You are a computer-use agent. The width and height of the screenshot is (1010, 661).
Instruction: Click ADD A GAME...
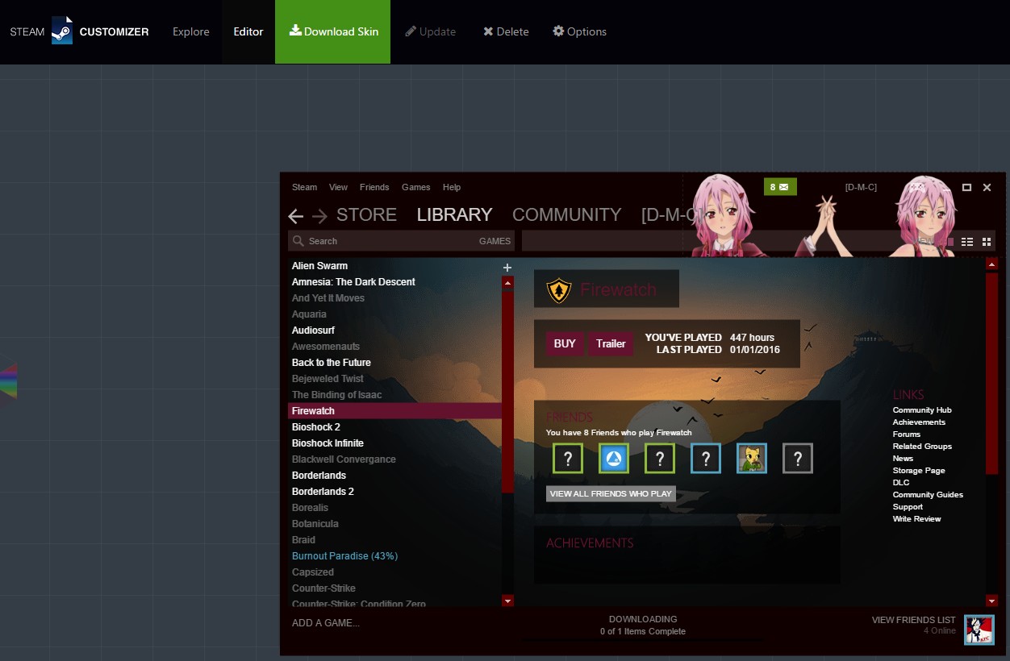[x=326, y=623]
